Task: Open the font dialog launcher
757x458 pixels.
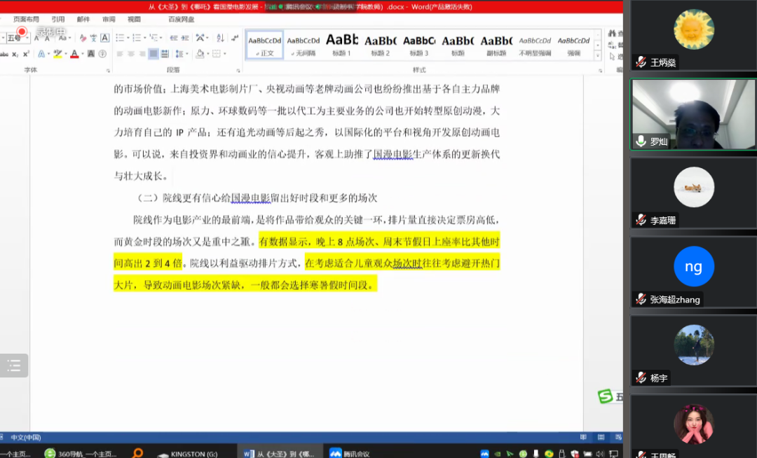Action: (108, 71)
